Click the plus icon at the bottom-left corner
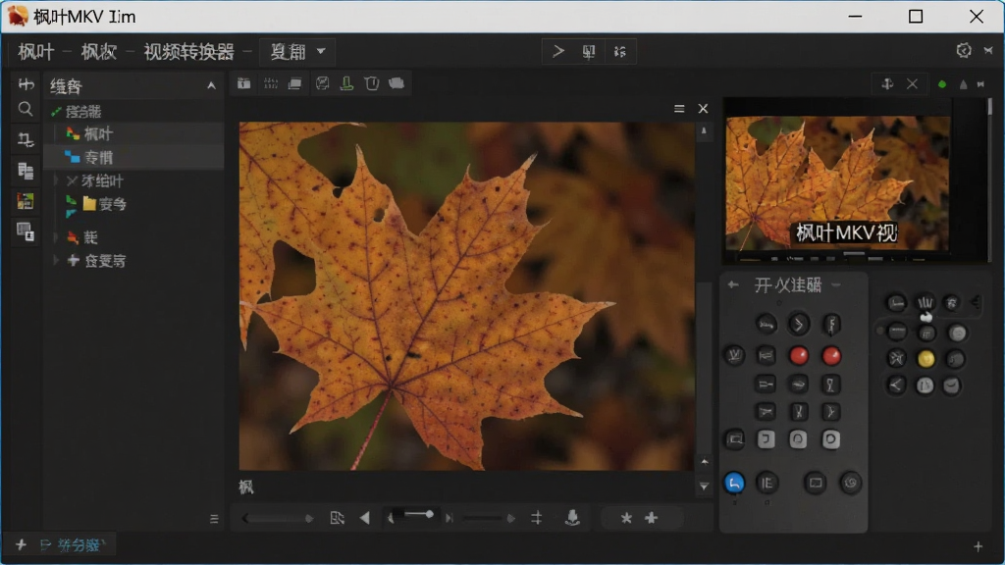Viewport: 1005px width, 565px height. pyautogui.click(x=21, y=545)
